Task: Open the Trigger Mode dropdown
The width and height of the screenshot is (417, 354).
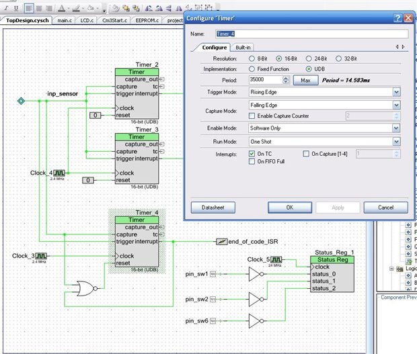Action: tap(395, 92)
